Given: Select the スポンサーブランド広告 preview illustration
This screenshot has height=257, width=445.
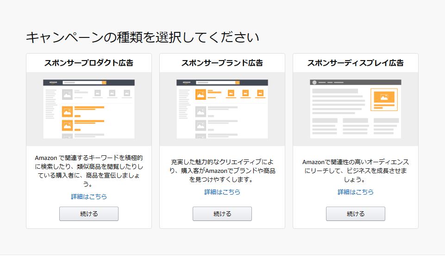Looking at the screenshot, I should (222, 109).
